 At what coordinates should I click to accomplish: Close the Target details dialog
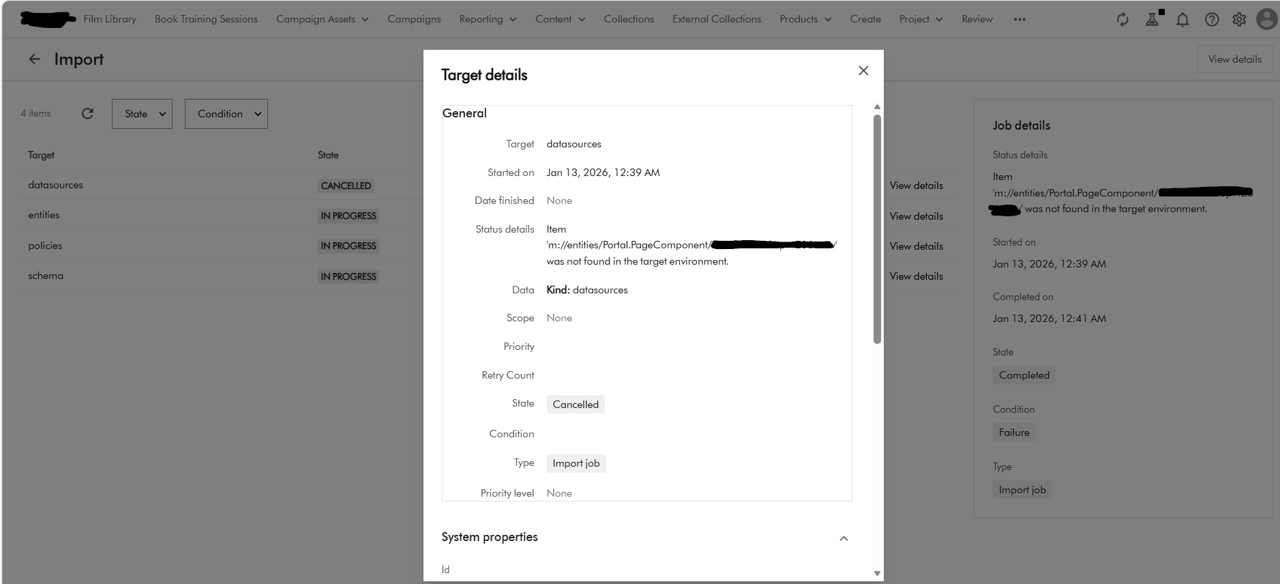pyautogui.click(x=863, y=71)
